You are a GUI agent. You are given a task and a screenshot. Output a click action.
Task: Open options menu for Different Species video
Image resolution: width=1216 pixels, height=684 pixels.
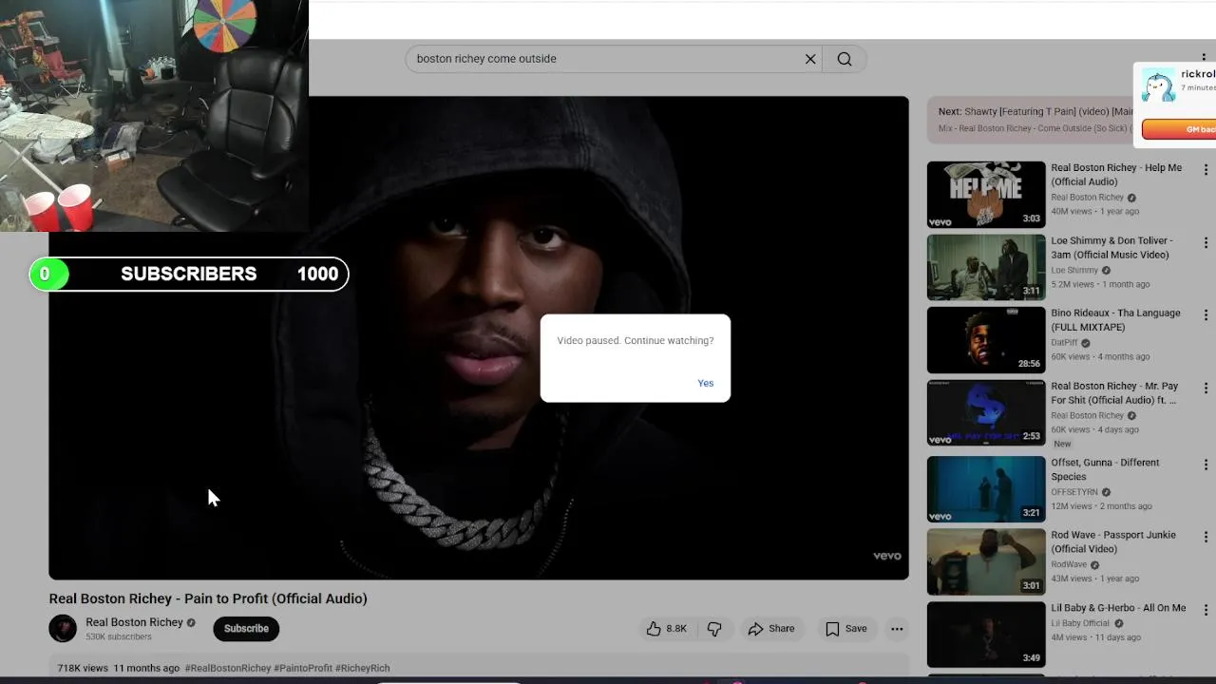1206,465
